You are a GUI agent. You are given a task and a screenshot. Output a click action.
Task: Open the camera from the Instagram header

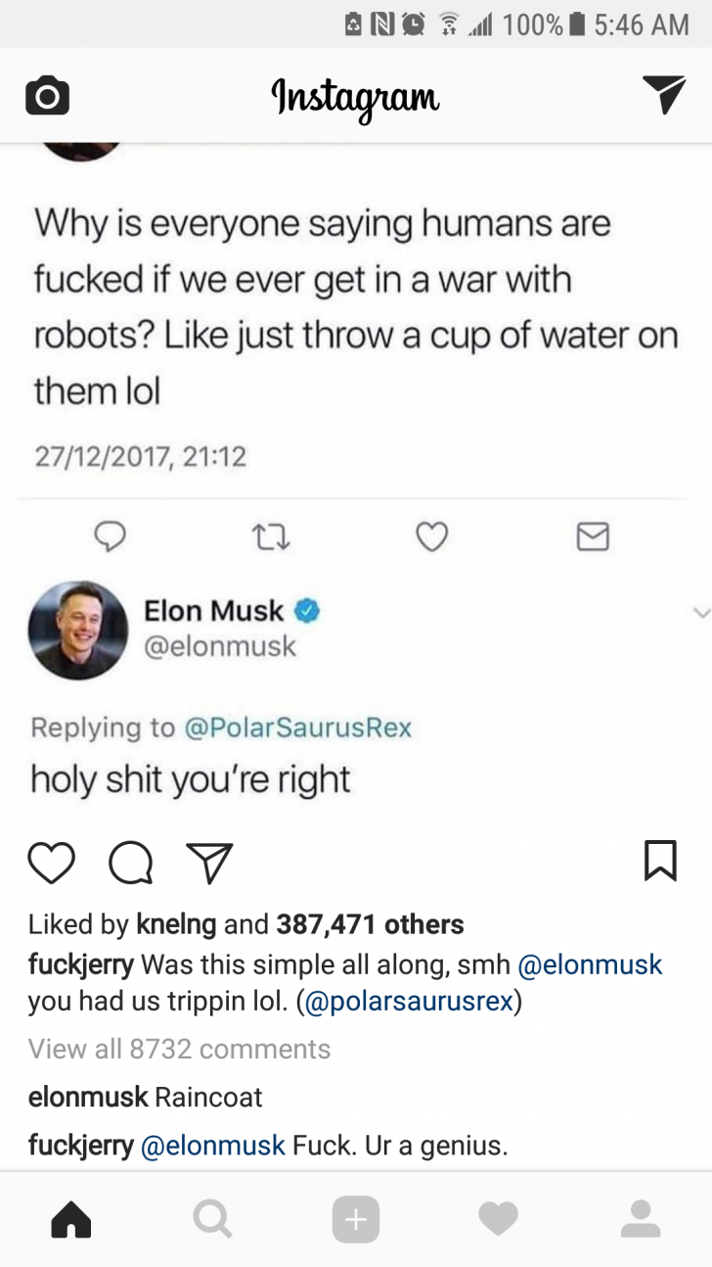tap(47, 94)
